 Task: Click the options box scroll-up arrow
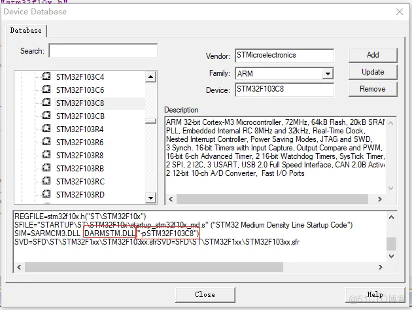(391, 217)
